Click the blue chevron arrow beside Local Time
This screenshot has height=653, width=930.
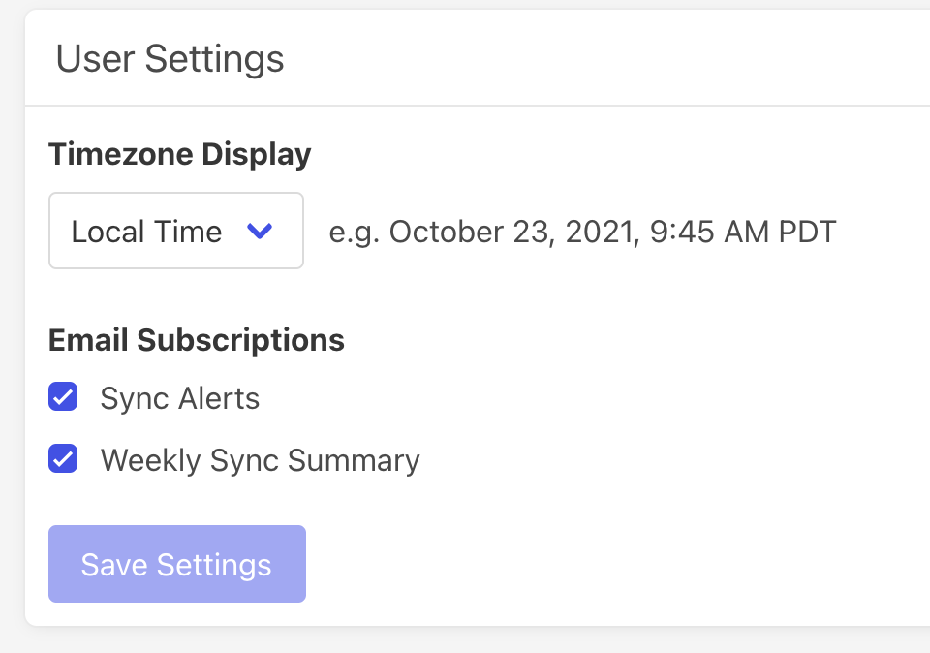260,231
